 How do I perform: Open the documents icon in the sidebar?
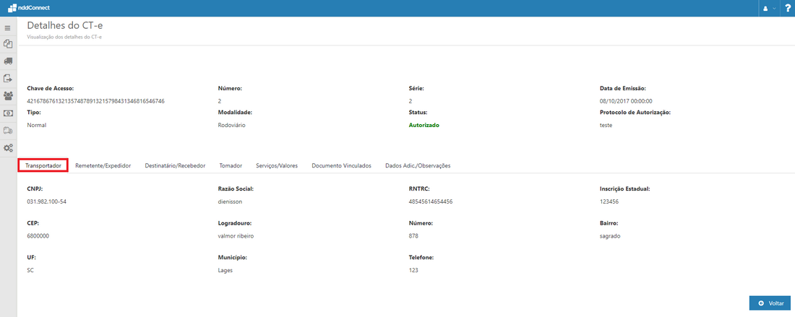(8, 44)
